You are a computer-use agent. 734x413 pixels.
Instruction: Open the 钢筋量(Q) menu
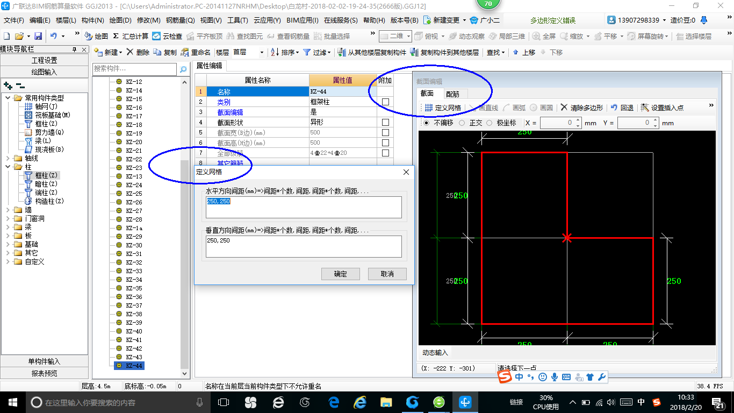click(180, 20)
